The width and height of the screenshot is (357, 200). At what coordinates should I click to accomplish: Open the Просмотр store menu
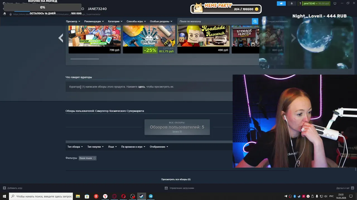[73, 21]
